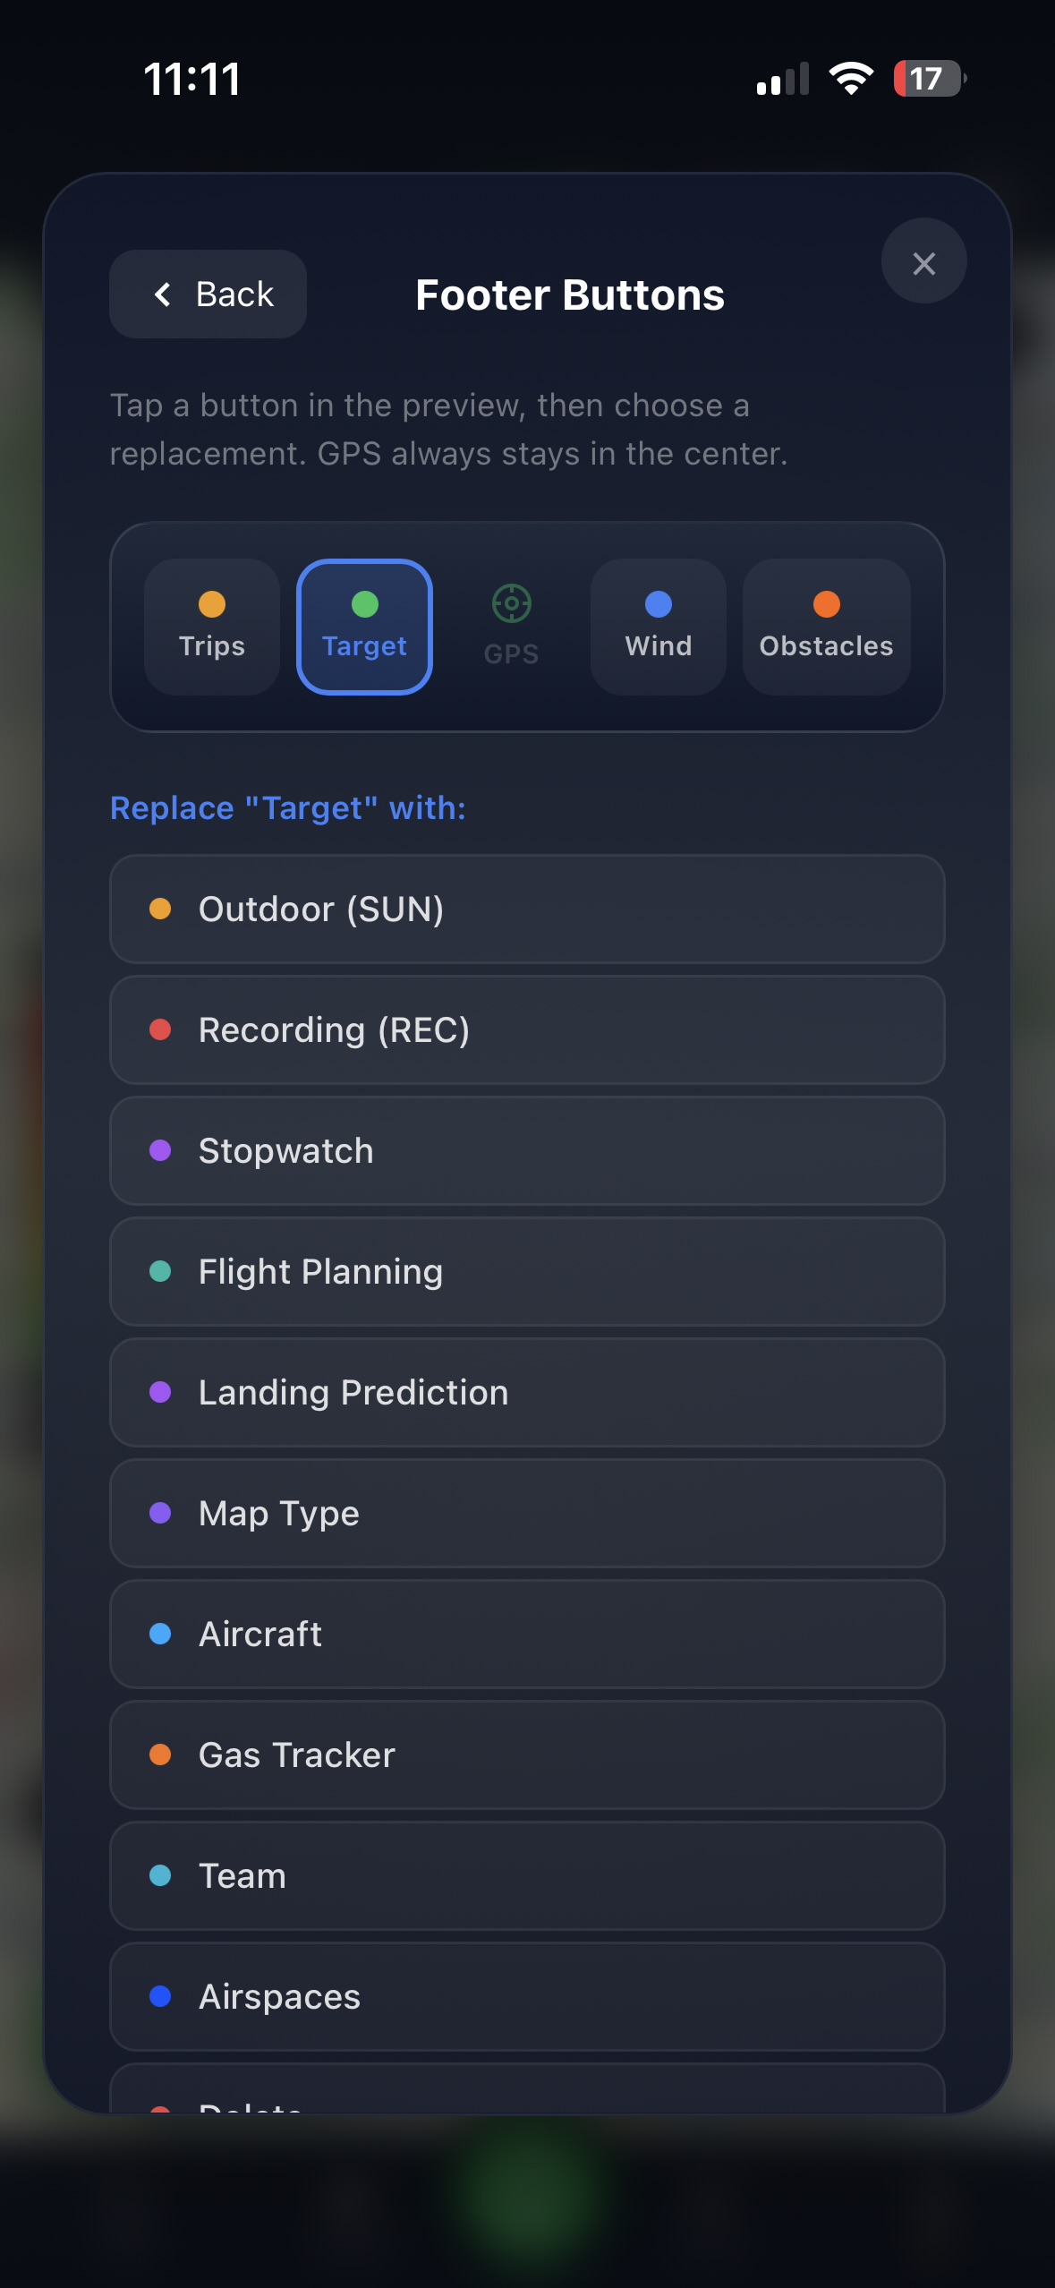Screen dimensions: 1055x2288
Task: Pick Flight Planning from the list
Action: (x=527, y=1271)
